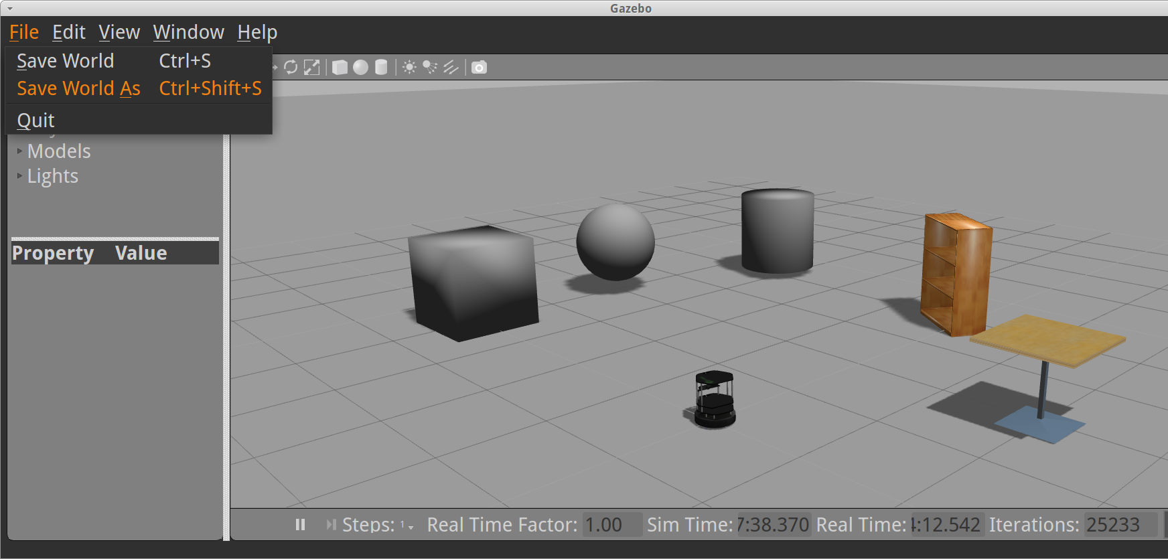Click Save World in File menu
The image size is (1168, 559).
[x=65, y=61]
